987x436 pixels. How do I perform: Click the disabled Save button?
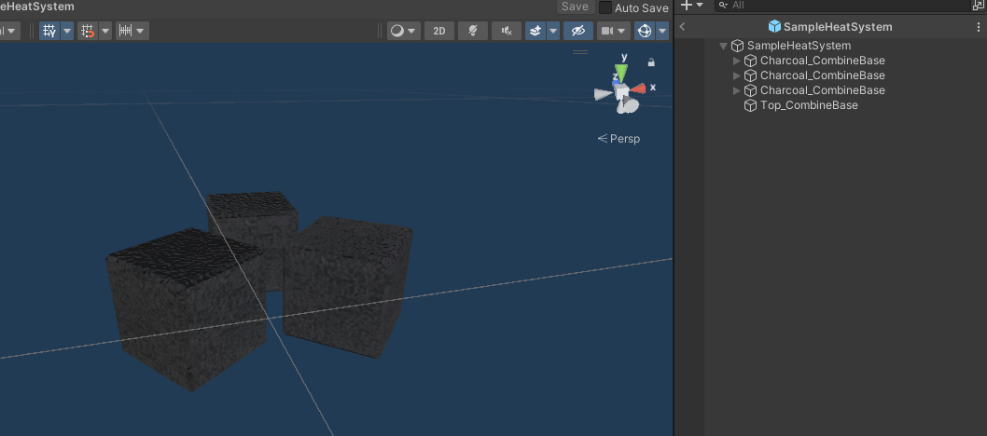pos(575,7)
